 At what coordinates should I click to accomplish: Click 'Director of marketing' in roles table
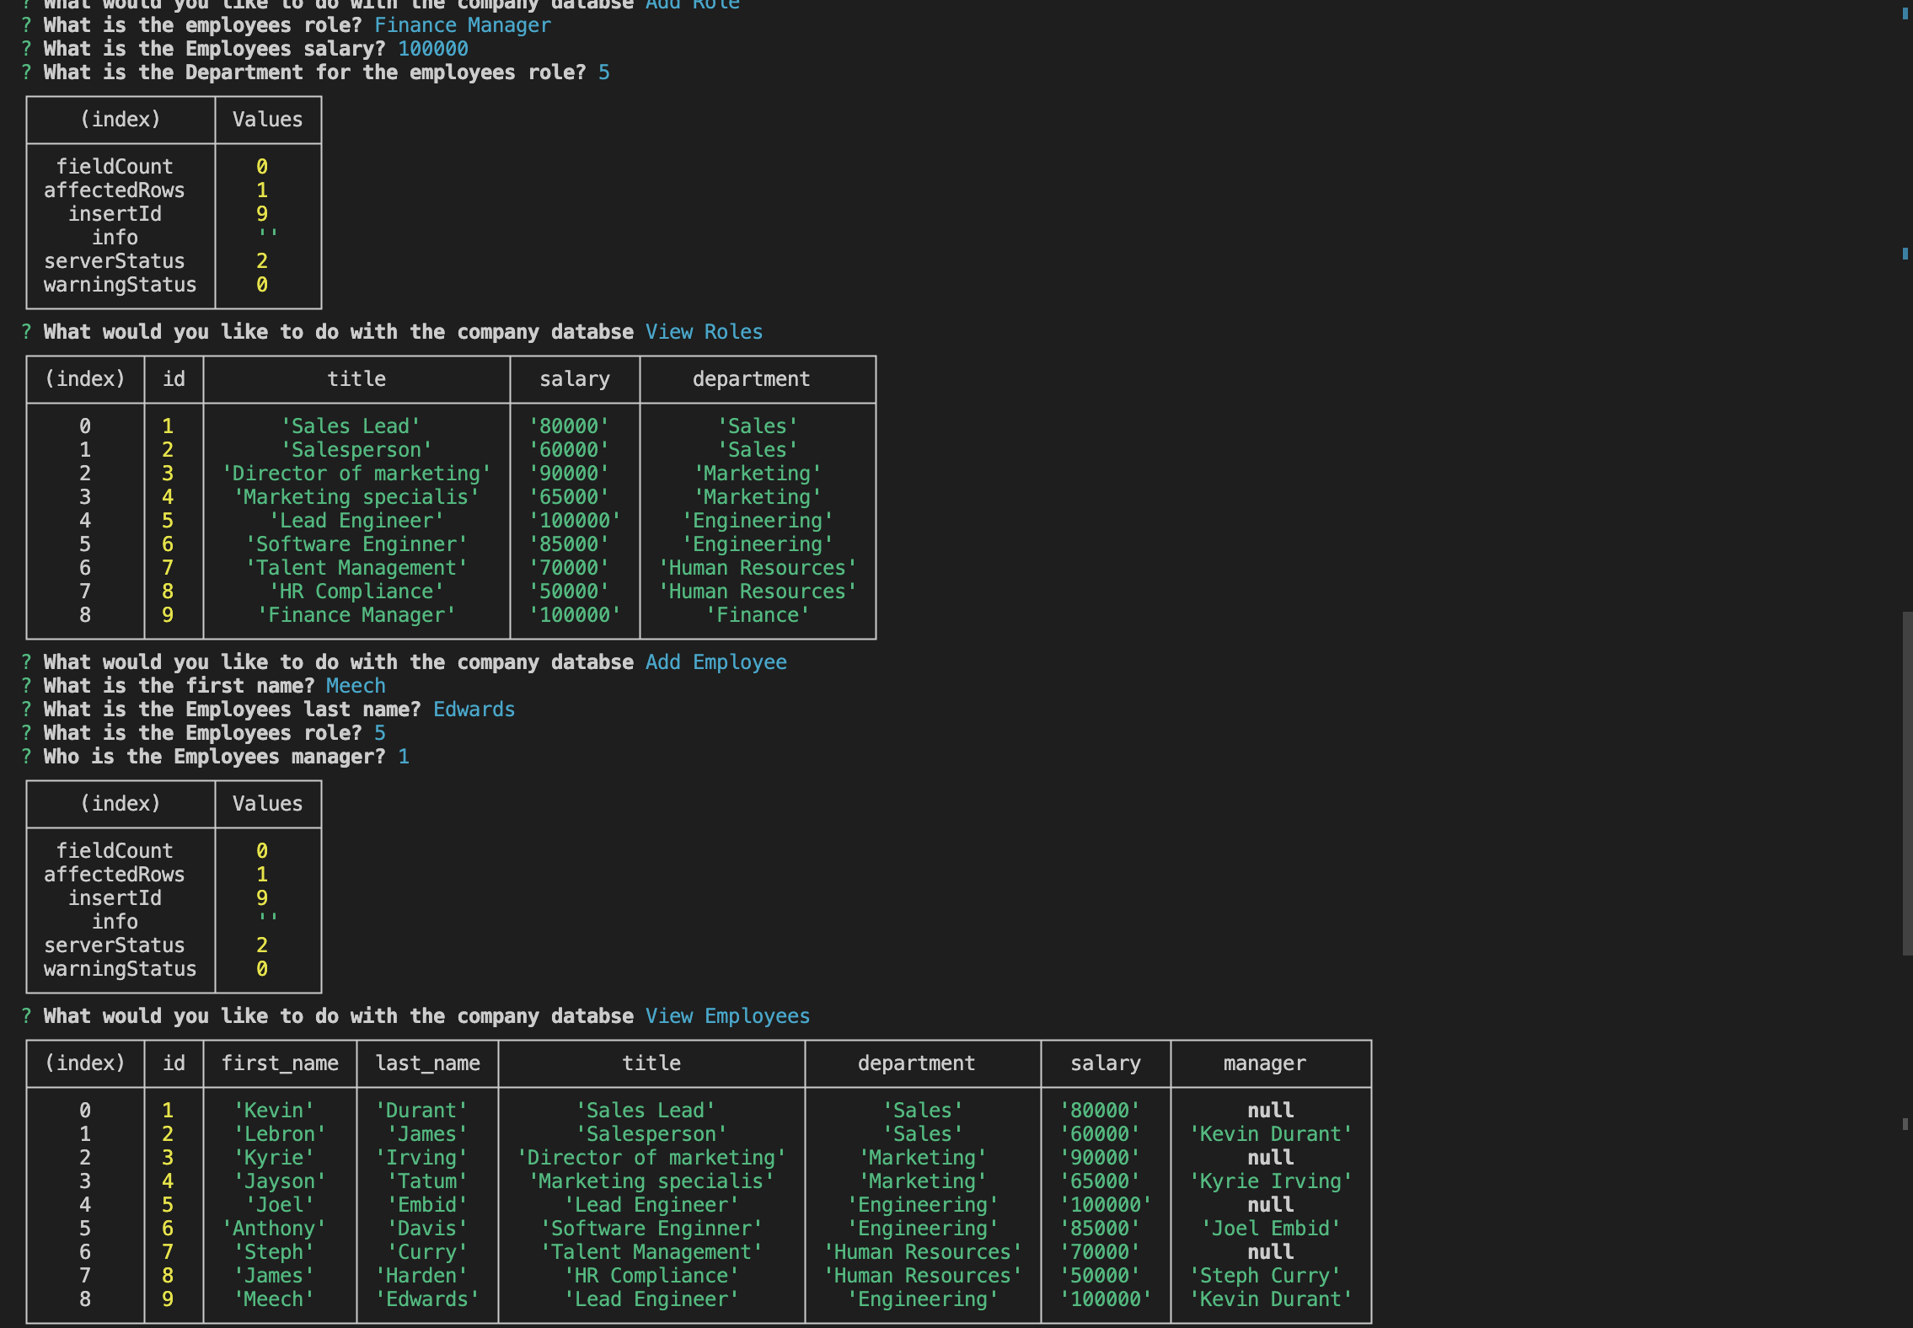356,474
